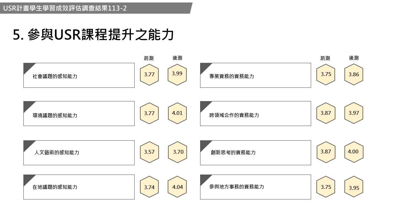This screenshot has height=224, width=399.
Task: Click the slide title 參與USR課程提升之能力
Action: (x=93, y=35)
